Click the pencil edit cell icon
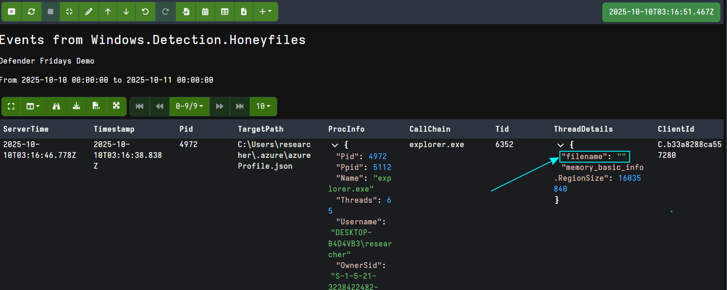This screenshot has width=727, height=290. coord(89,12)
